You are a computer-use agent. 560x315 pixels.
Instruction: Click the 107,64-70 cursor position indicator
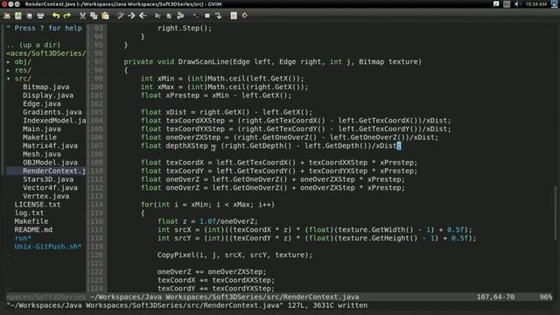tap(495, 297)
